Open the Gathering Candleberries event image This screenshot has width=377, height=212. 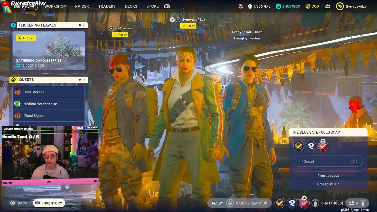tap(49, 51)
